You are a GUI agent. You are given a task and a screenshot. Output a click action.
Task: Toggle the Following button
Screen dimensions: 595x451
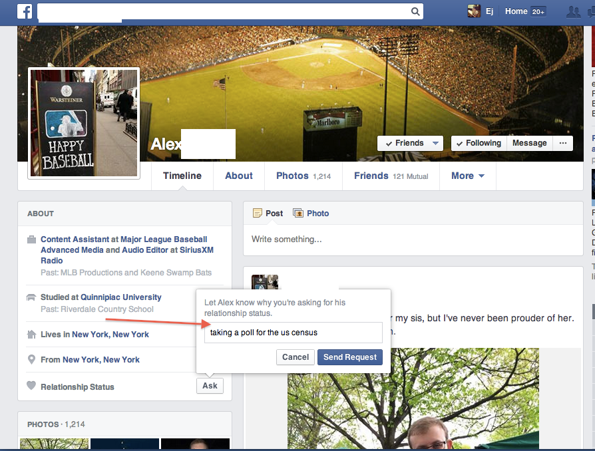tap(479, 143)
